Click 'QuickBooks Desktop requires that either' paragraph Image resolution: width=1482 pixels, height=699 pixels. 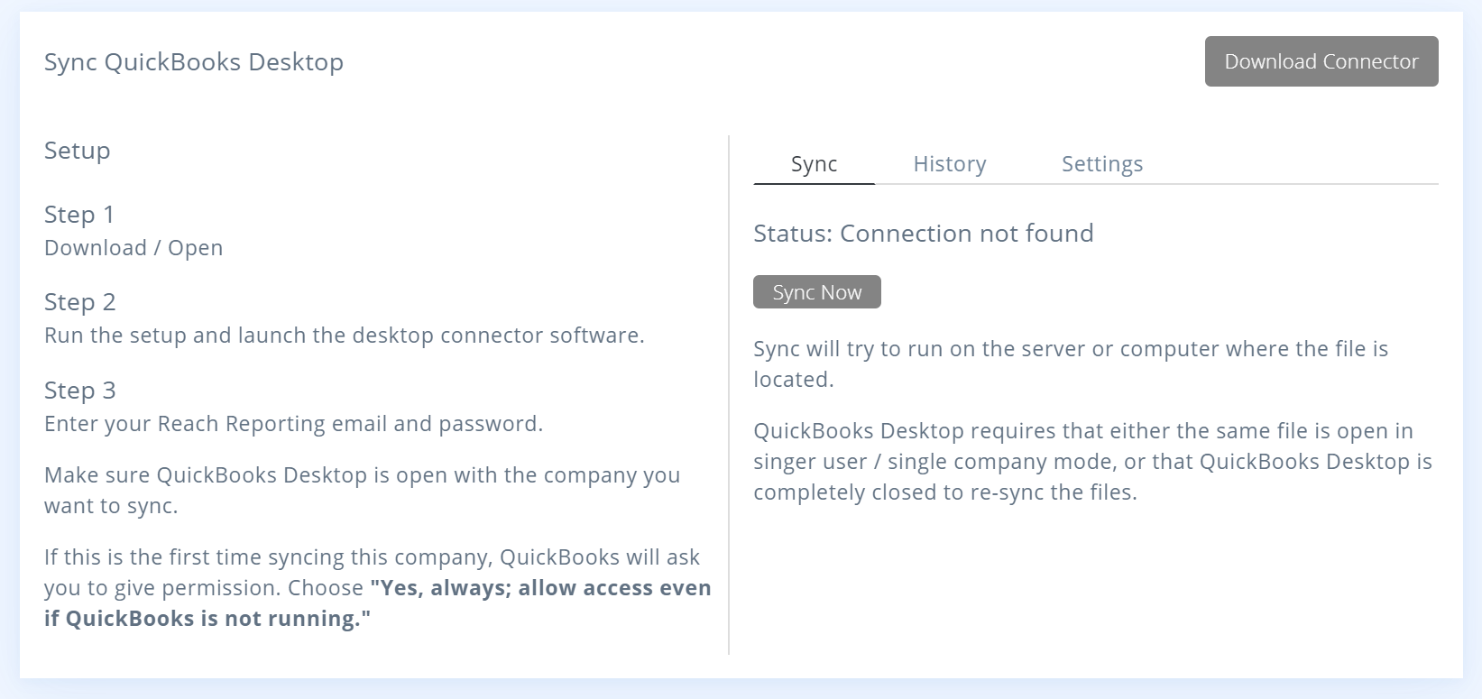pos(1092,462)
